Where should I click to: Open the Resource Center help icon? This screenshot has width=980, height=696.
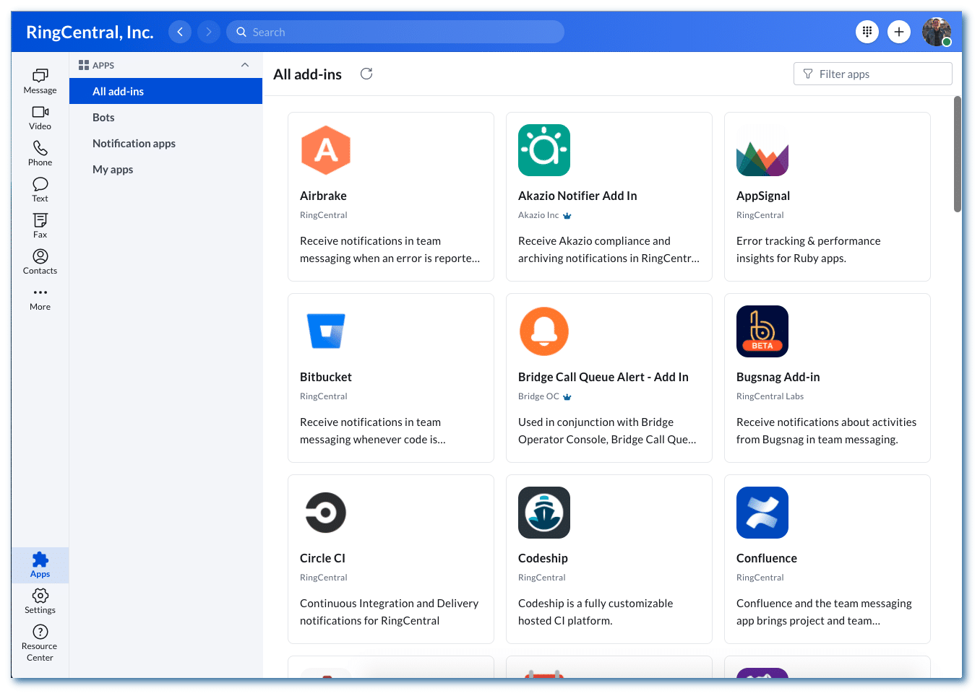point(40,632)
